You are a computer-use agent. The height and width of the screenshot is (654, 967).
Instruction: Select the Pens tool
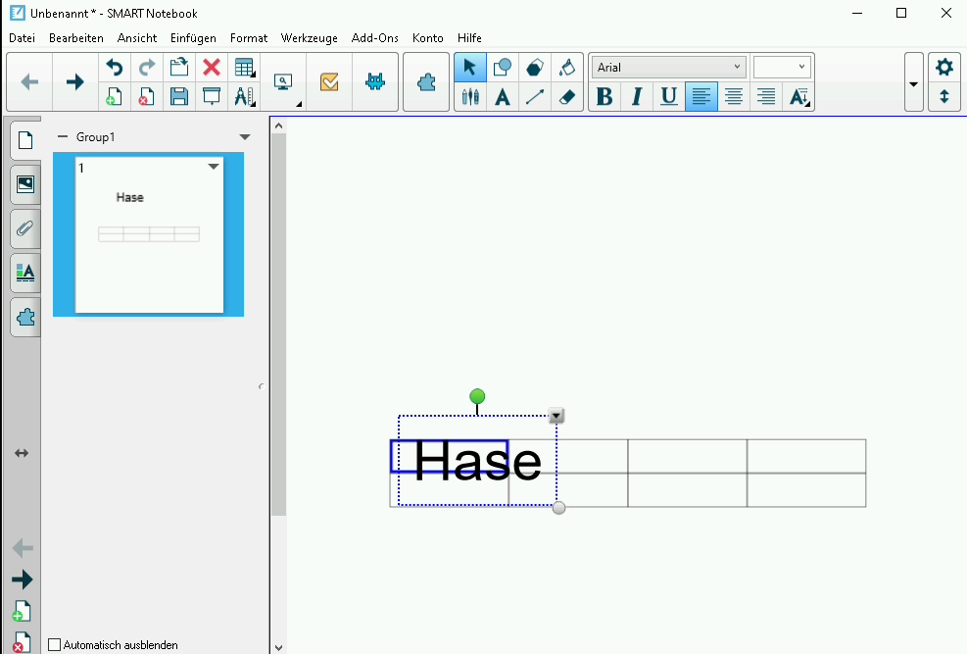coord(470,97)
